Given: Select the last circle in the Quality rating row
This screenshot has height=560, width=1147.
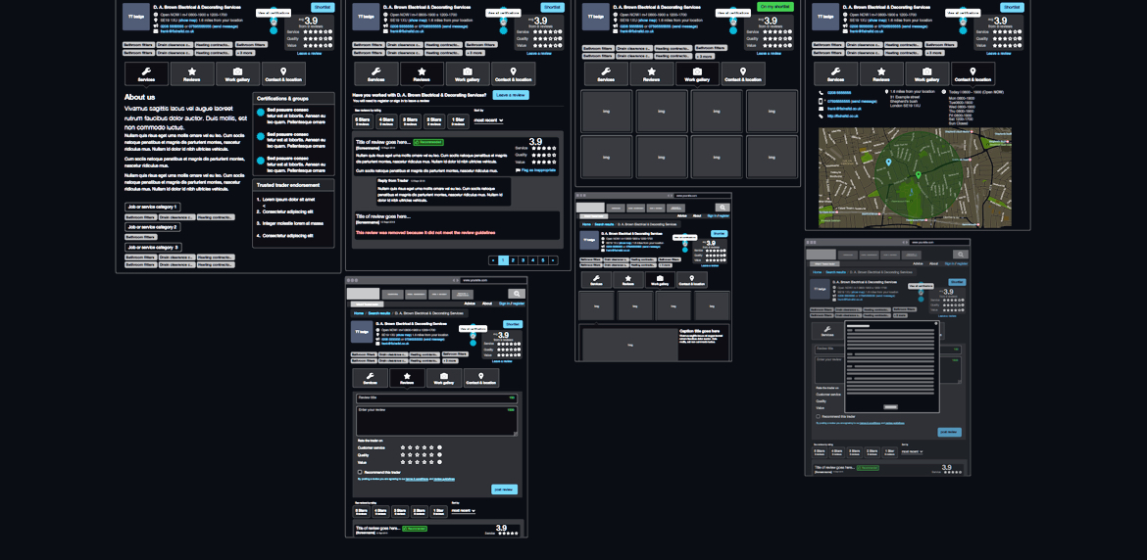Looking at the screenshot, I should 439,455.
